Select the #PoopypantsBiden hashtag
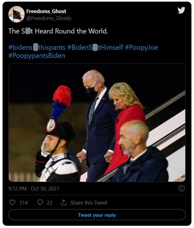 (x=37, y=55)
